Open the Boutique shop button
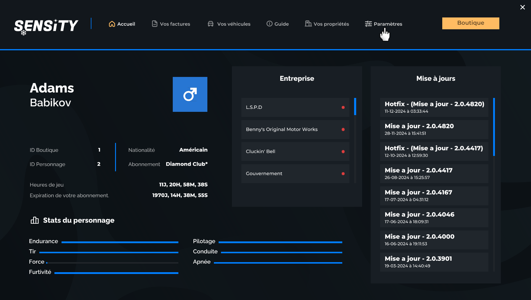Image resolution: width=531 pixels, height=300 pixels. coord(471,23)
